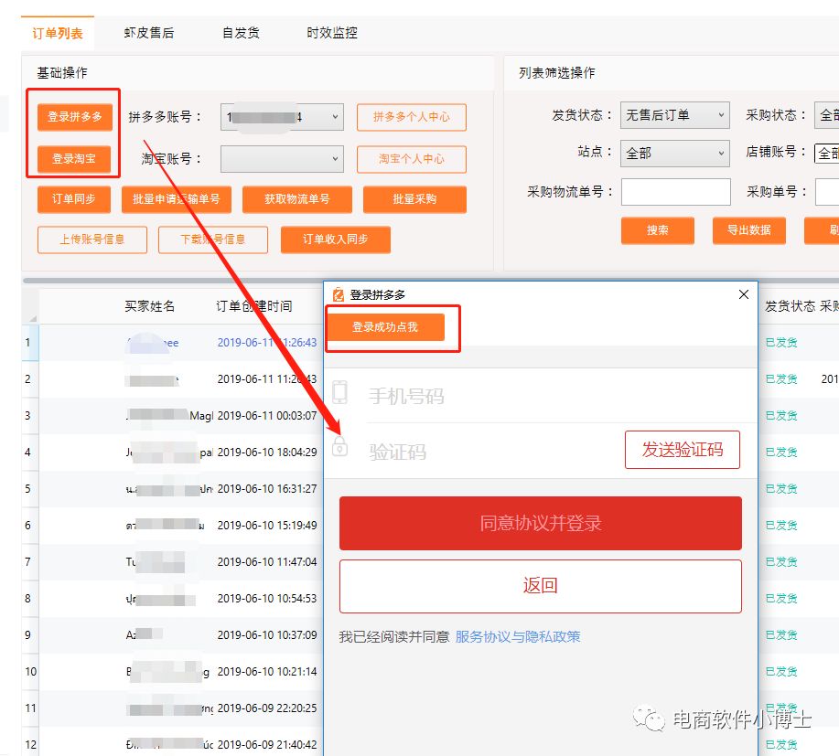Click the red 同意协议并登录 button
The image size is (839, 756).
541,523
